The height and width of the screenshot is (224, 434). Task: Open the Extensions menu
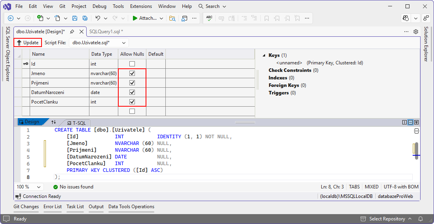[141, 6]
